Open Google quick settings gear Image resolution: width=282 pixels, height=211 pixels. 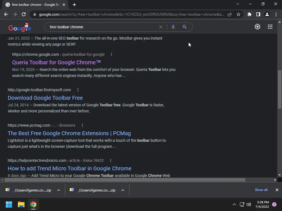(x=257, y=27)
